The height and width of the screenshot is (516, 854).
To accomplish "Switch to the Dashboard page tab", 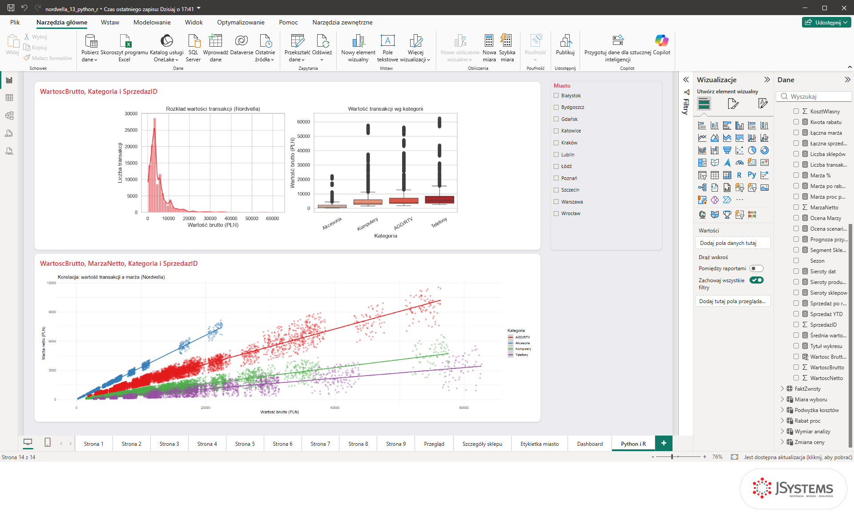I will (590, 444).
